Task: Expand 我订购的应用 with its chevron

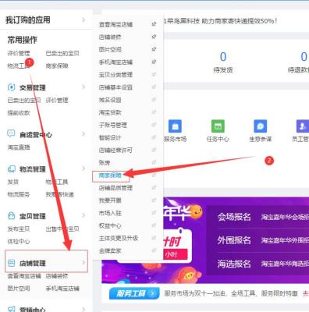Action: 83,19
